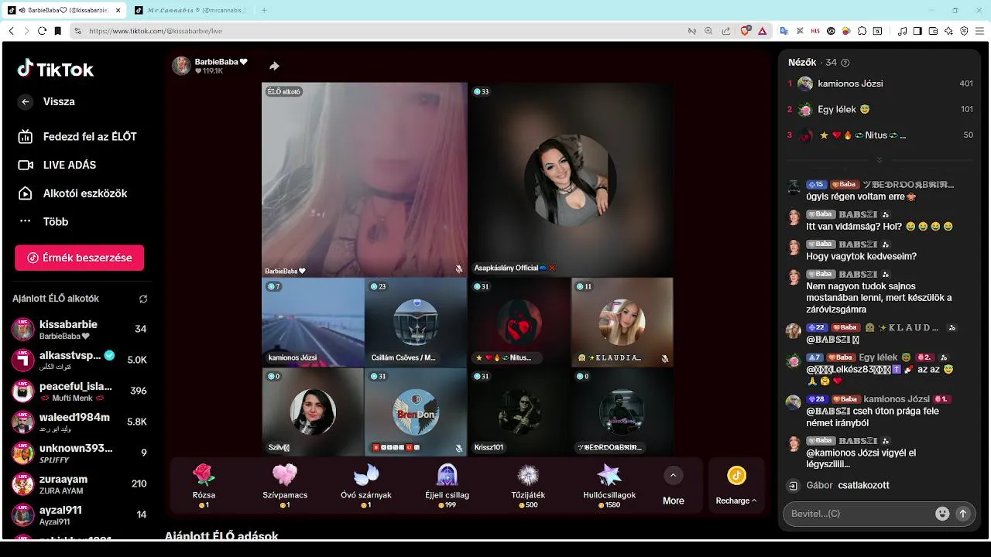This screenshot has height=557, width=991.
Task: Send the Rózsa gift
Action: pyautogui.click(x=204, y=486)
